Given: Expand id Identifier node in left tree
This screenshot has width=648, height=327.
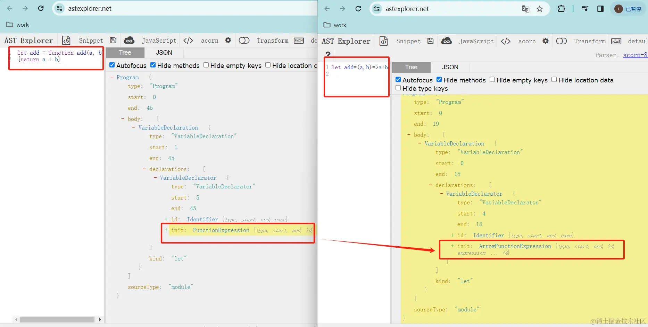Looking at the screenshot, I should [166, 219].
